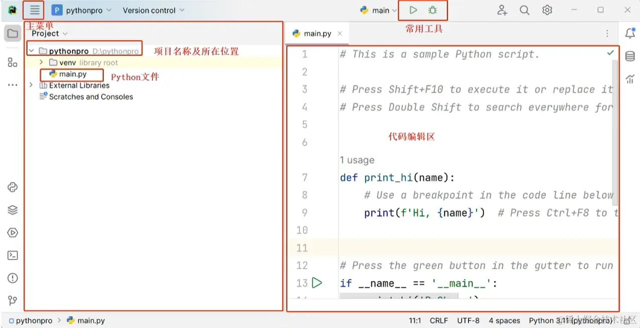This screenshot has height=328, width=640.
Task: Expand the venv folder
Action: (x=42, y=63)
